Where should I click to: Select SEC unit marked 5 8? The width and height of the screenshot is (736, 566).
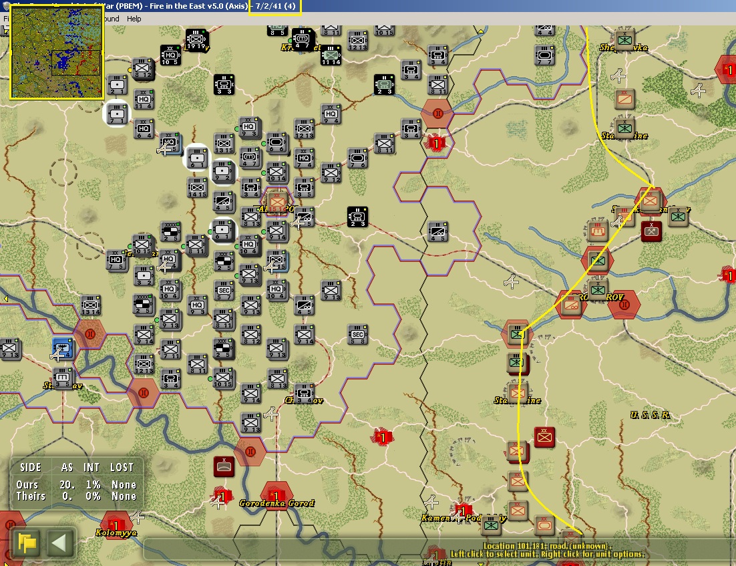point(358,334)
